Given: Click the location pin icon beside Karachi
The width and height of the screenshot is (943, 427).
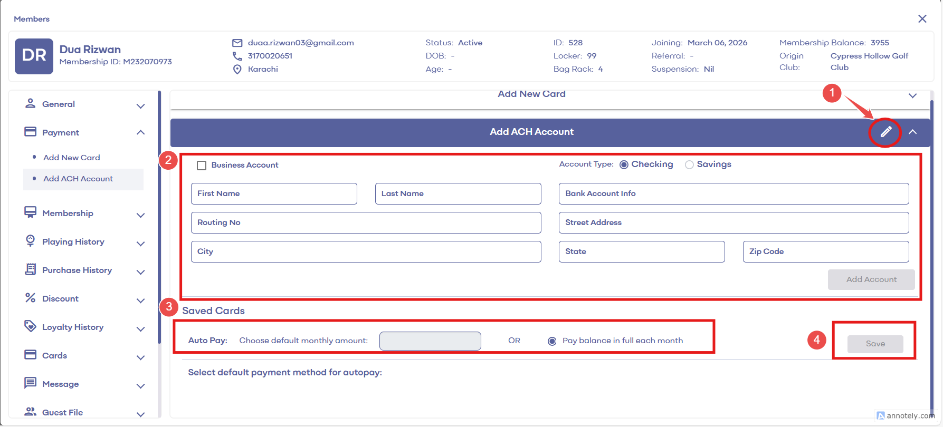Looking at the screenshot, I should [237, 69].
